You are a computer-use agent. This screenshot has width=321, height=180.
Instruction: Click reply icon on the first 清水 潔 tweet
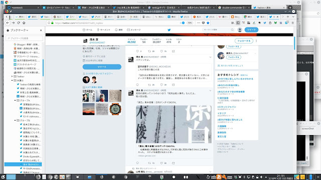point(137,84)
